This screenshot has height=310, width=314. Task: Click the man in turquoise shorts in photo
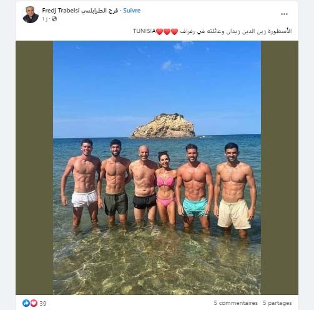click(x=194, y=186)
